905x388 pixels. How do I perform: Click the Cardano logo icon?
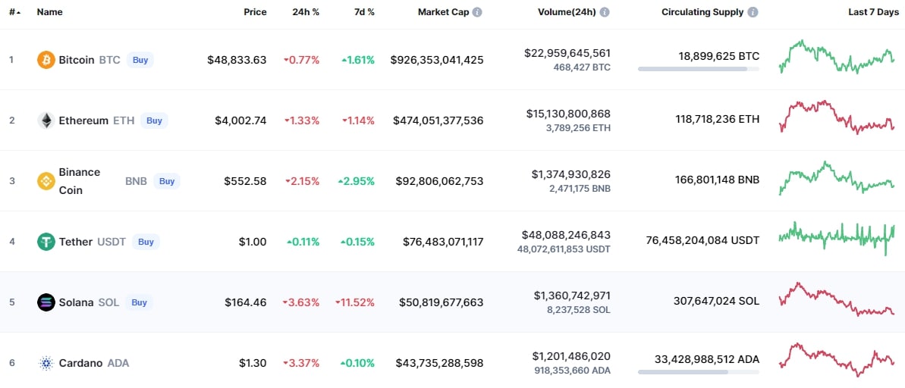46,363
